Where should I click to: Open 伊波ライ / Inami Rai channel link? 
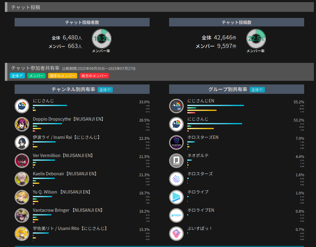pos(67,137)
